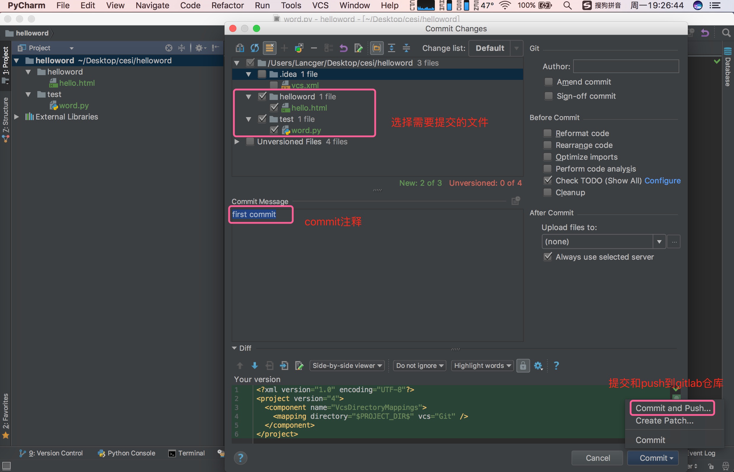Click the commit message history icon
This screenshot has width=734, height=472.
[x=516, y=201]
